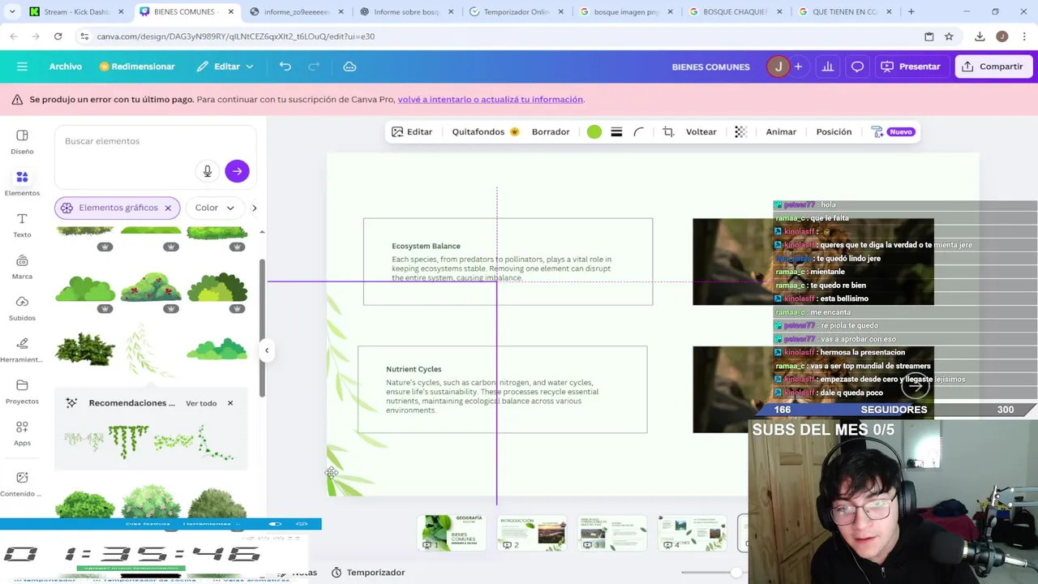Apply the Quitafondos background remover
The width and height of the screenshot is (1038, 584).
pos(485,131)
